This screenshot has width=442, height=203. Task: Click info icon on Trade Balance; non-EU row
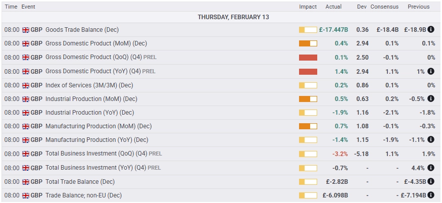click(x=430, y=195)
